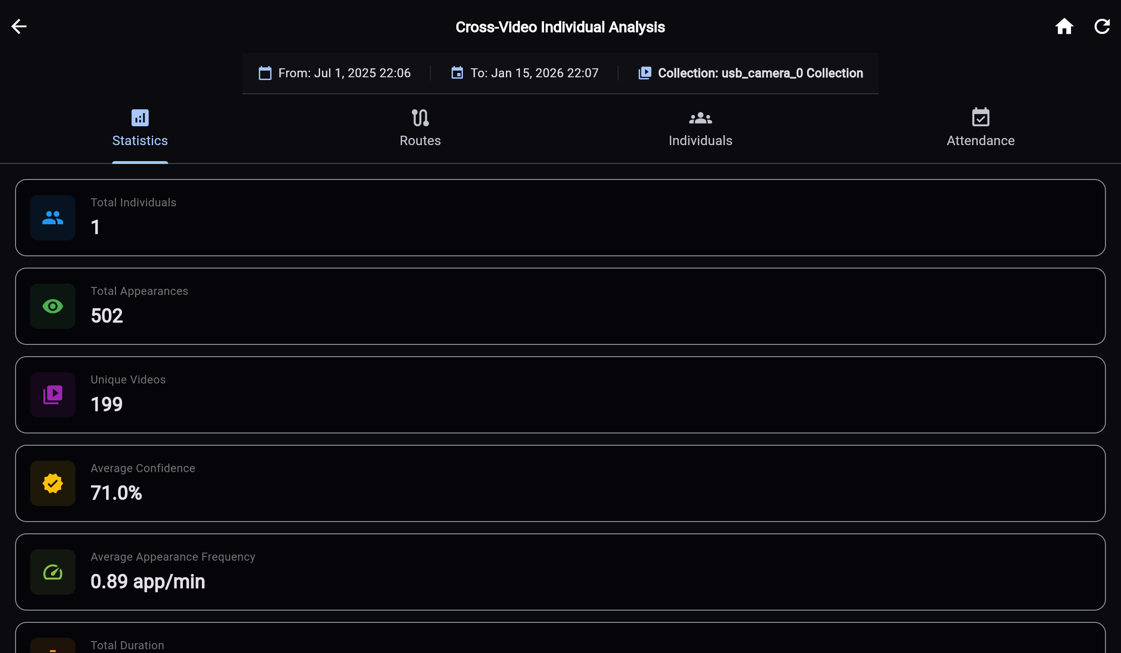Click the home icon in top right
The height and width of the screenshot is (653, 1121).
(1064, 26)
